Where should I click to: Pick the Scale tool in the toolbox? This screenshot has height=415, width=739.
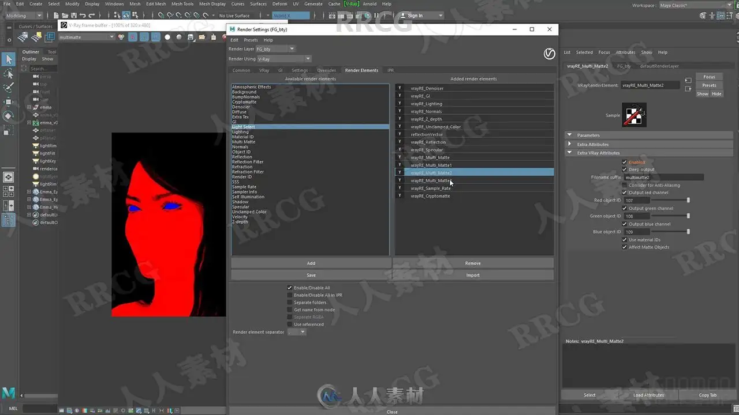click(9, 131)
